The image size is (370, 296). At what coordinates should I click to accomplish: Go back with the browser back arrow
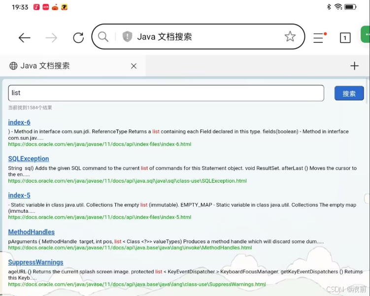tap(24, 38)
